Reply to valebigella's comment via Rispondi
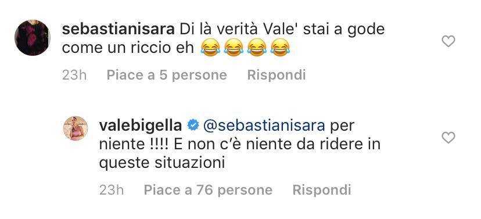The image size is (481, 219). [321, 190]
